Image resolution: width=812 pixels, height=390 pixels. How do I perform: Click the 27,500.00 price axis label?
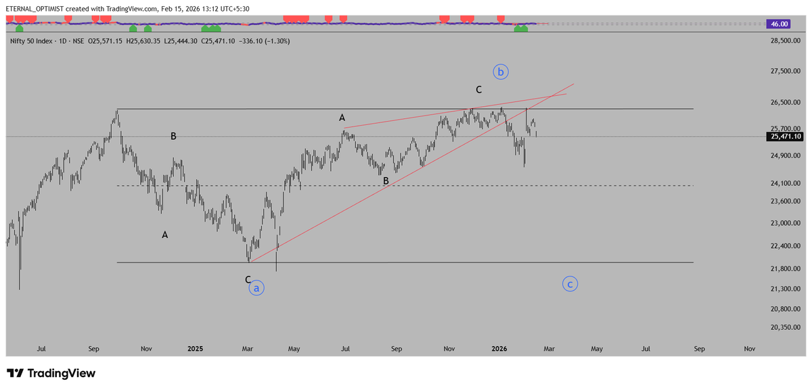pyautogui.click(x=785, y=72)
